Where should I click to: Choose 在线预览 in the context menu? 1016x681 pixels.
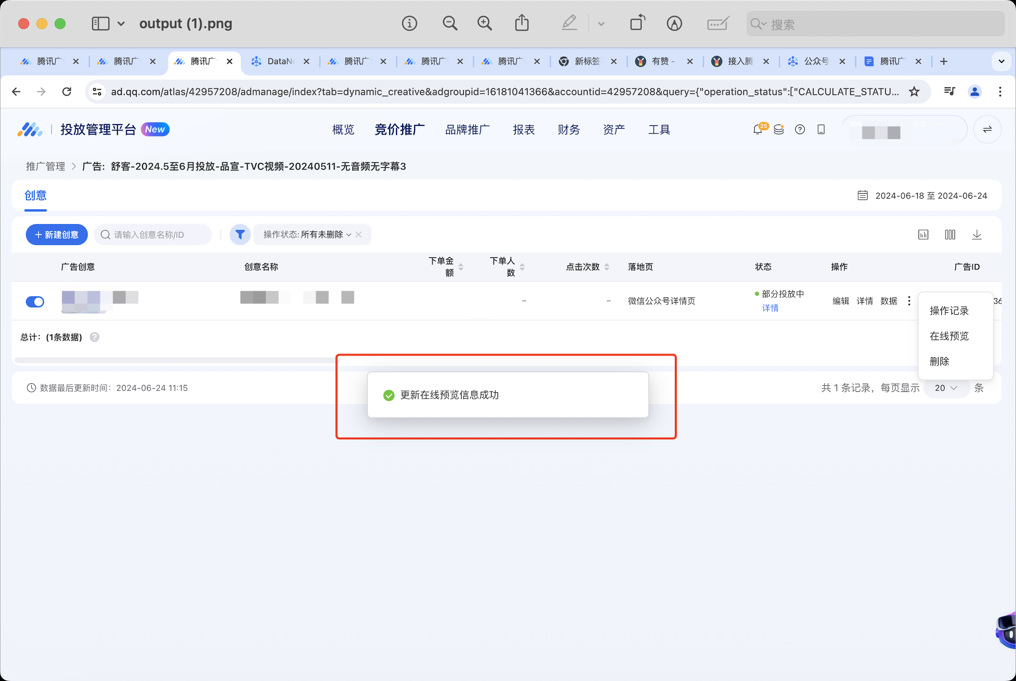point(949,336)
